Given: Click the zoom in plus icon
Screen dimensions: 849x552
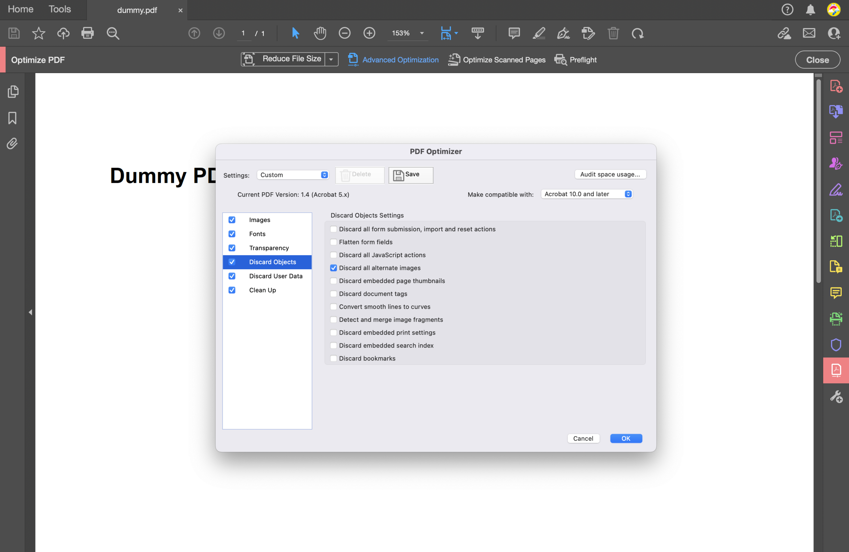Looking at the screenshot, I should coord(369,33).
